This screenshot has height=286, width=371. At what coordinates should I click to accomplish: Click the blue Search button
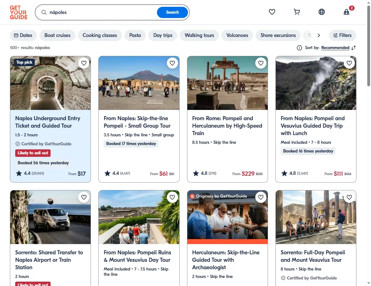172,12
